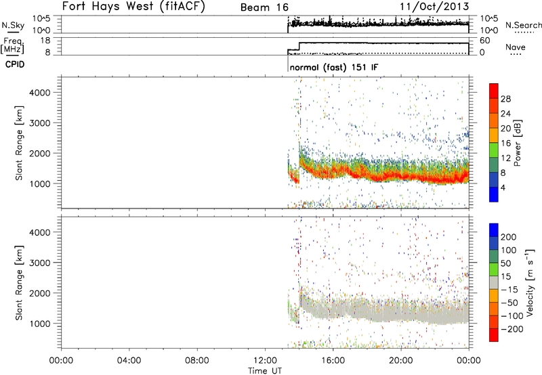Click the '50' tick on the velocity colorbar

pyautogui.click(x=505, y=263)
